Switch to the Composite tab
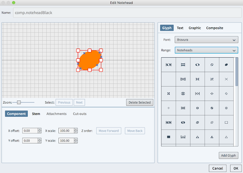This screenshot has width=243, height=173. 215,28
